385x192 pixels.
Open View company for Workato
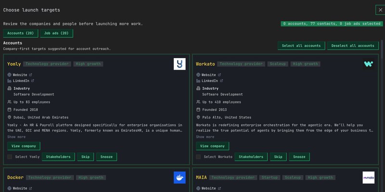(x=212, y=146)
